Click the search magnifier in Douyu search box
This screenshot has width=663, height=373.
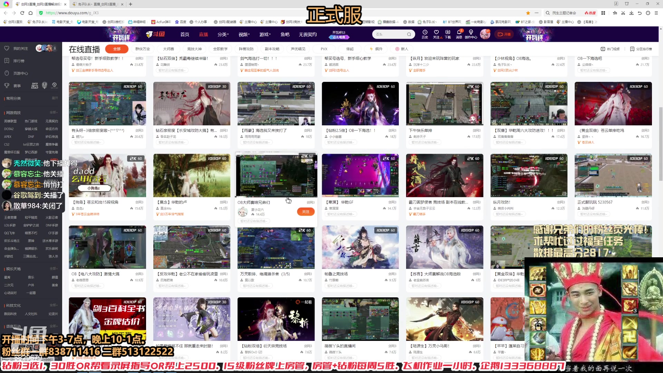[x=409, y=34]
